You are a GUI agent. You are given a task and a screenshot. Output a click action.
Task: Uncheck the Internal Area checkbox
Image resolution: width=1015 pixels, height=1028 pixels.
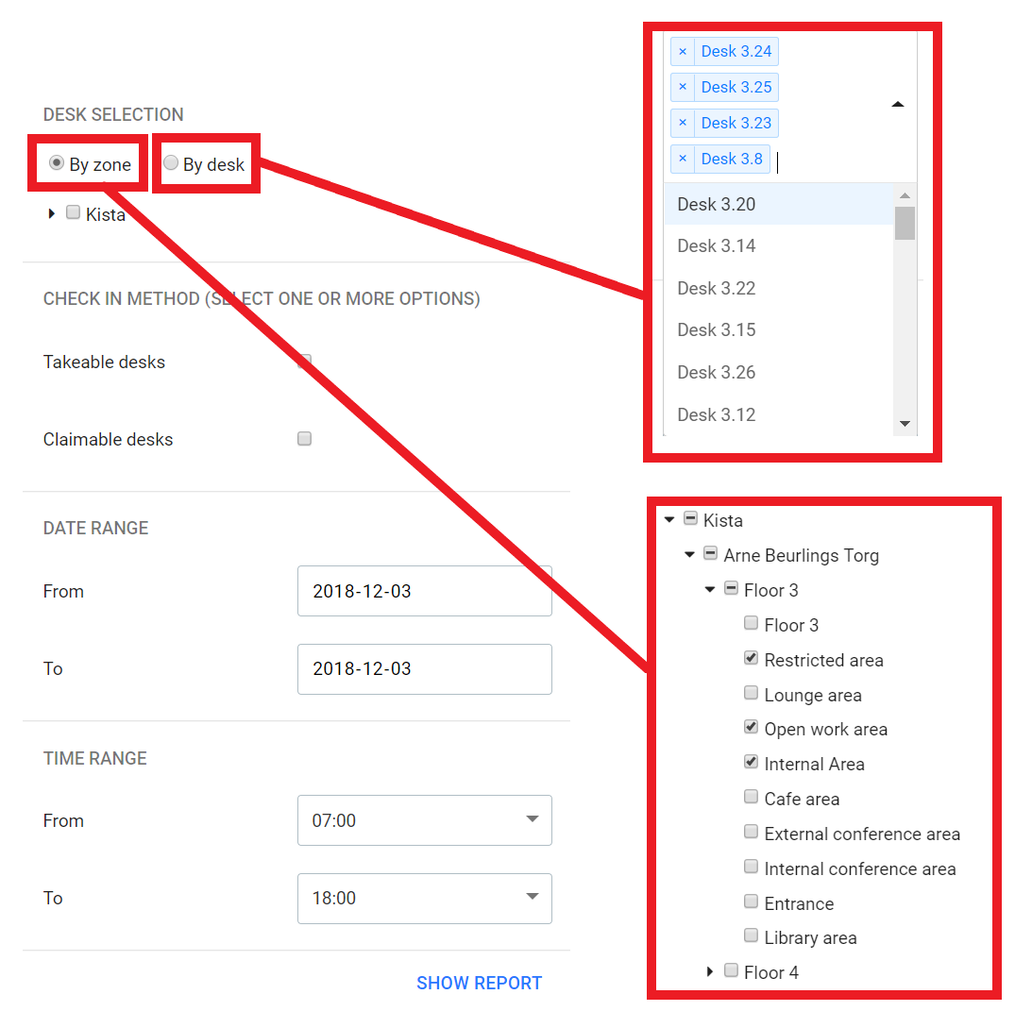751,761
